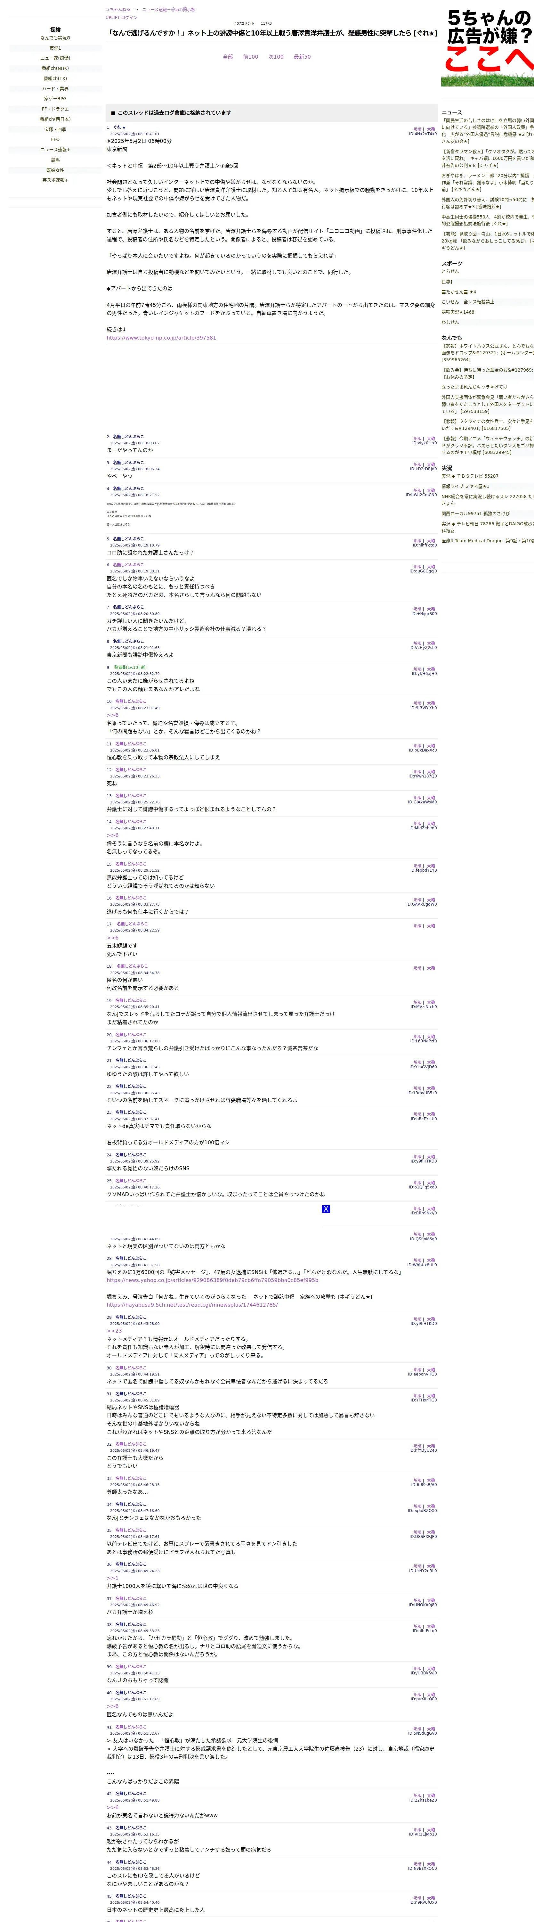Open 実況 ◆ TBSテレビ 55287 thread
The image size is (534, 1922).
point(471,476)
